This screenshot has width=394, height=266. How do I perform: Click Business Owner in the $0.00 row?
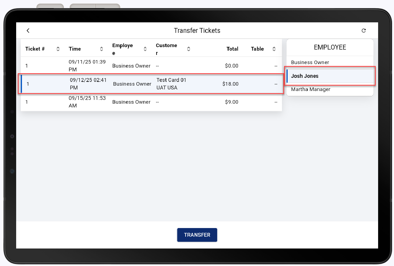[131, 66]
